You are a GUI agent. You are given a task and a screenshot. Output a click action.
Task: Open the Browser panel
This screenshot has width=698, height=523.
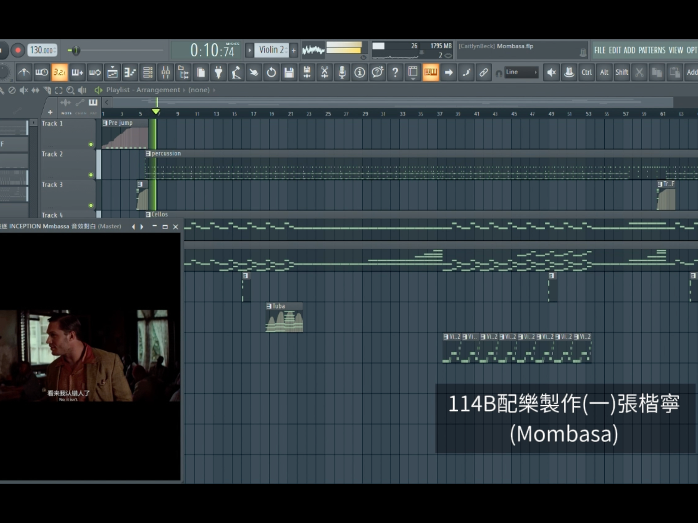183,72
